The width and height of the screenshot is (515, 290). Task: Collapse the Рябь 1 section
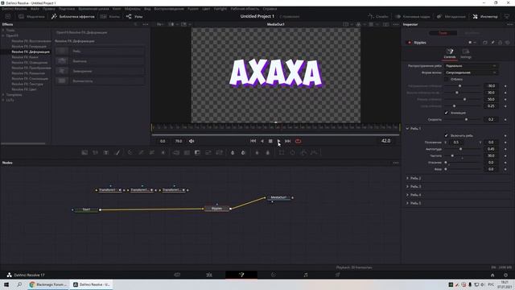click(x=408, y=129)
